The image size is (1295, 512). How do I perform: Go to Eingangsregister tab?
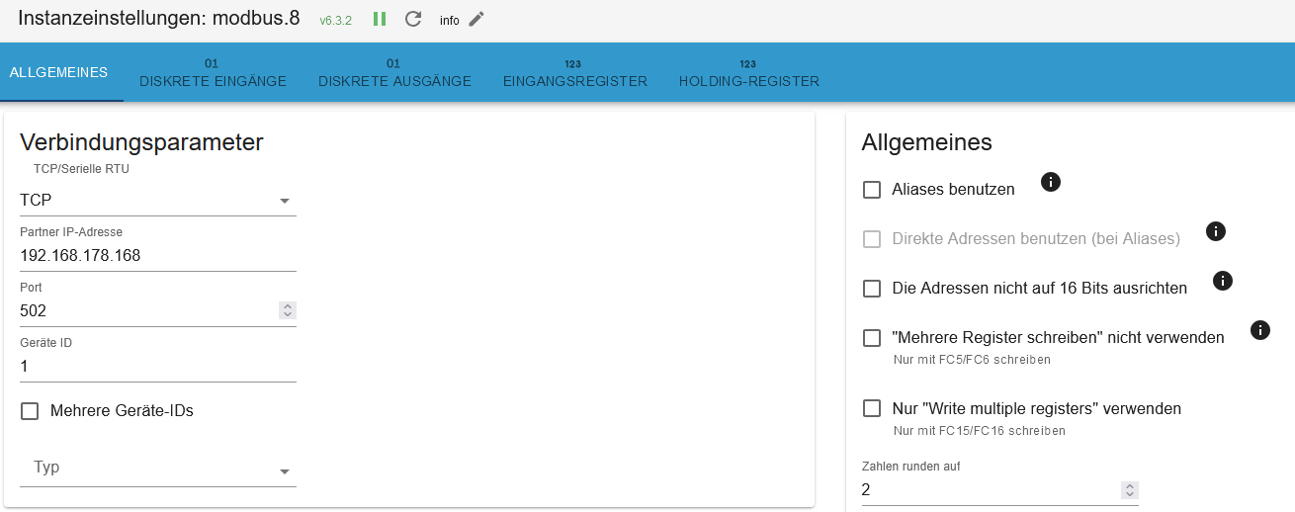[x=575, y=72]
